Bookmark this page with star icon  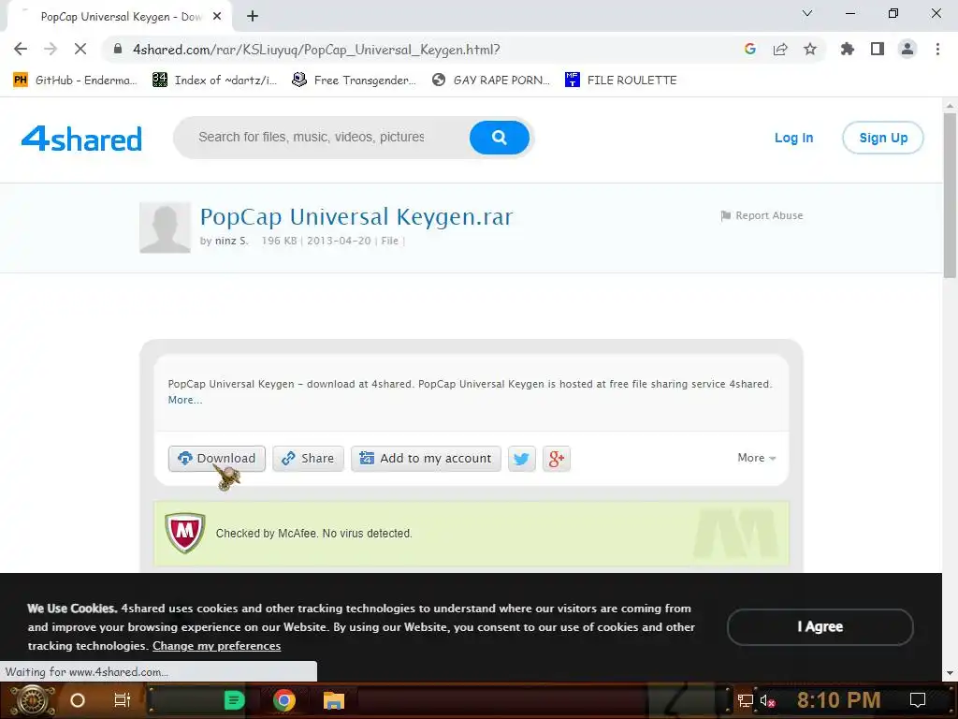coord(810,49)
